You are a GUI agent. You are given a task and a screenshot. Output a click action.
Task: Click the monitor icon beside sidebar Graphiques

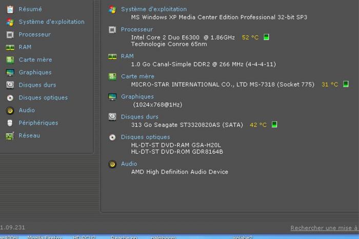tap(10, 73)
